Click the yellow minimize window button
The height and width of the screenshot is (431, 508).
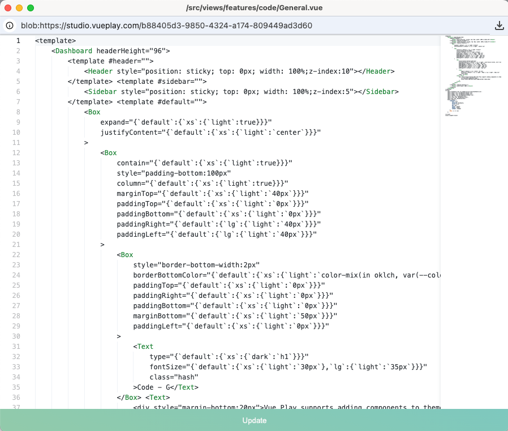point(19,8)
